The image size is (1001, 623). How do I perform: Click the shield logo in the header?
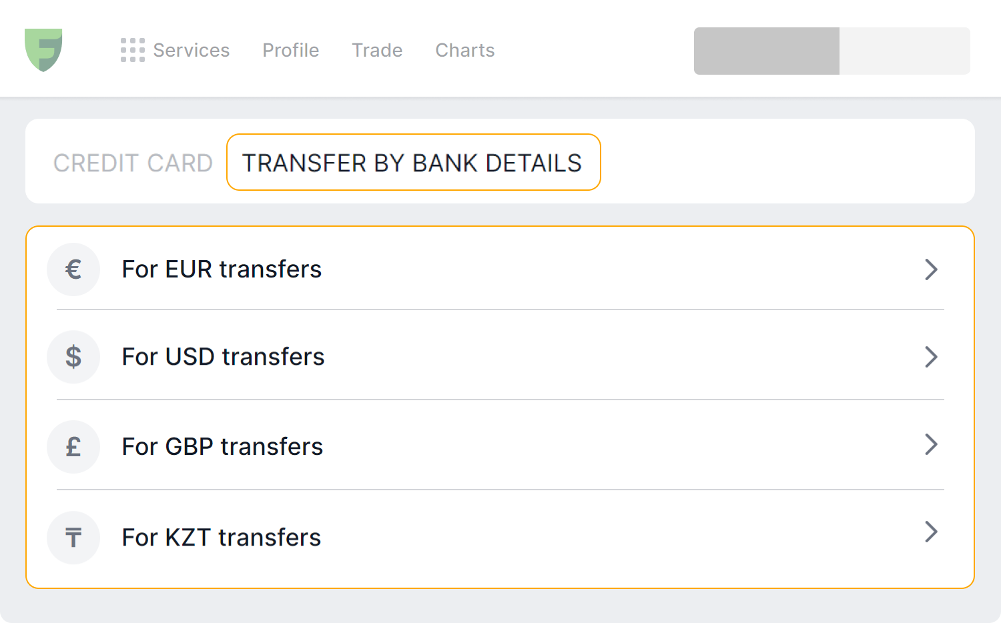44,51
